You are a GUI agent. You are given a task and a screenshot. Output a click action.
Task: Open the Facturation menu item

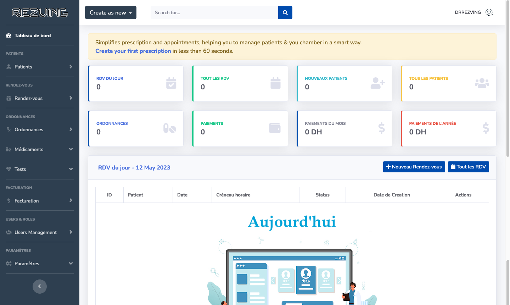click(x=40, y=201)
